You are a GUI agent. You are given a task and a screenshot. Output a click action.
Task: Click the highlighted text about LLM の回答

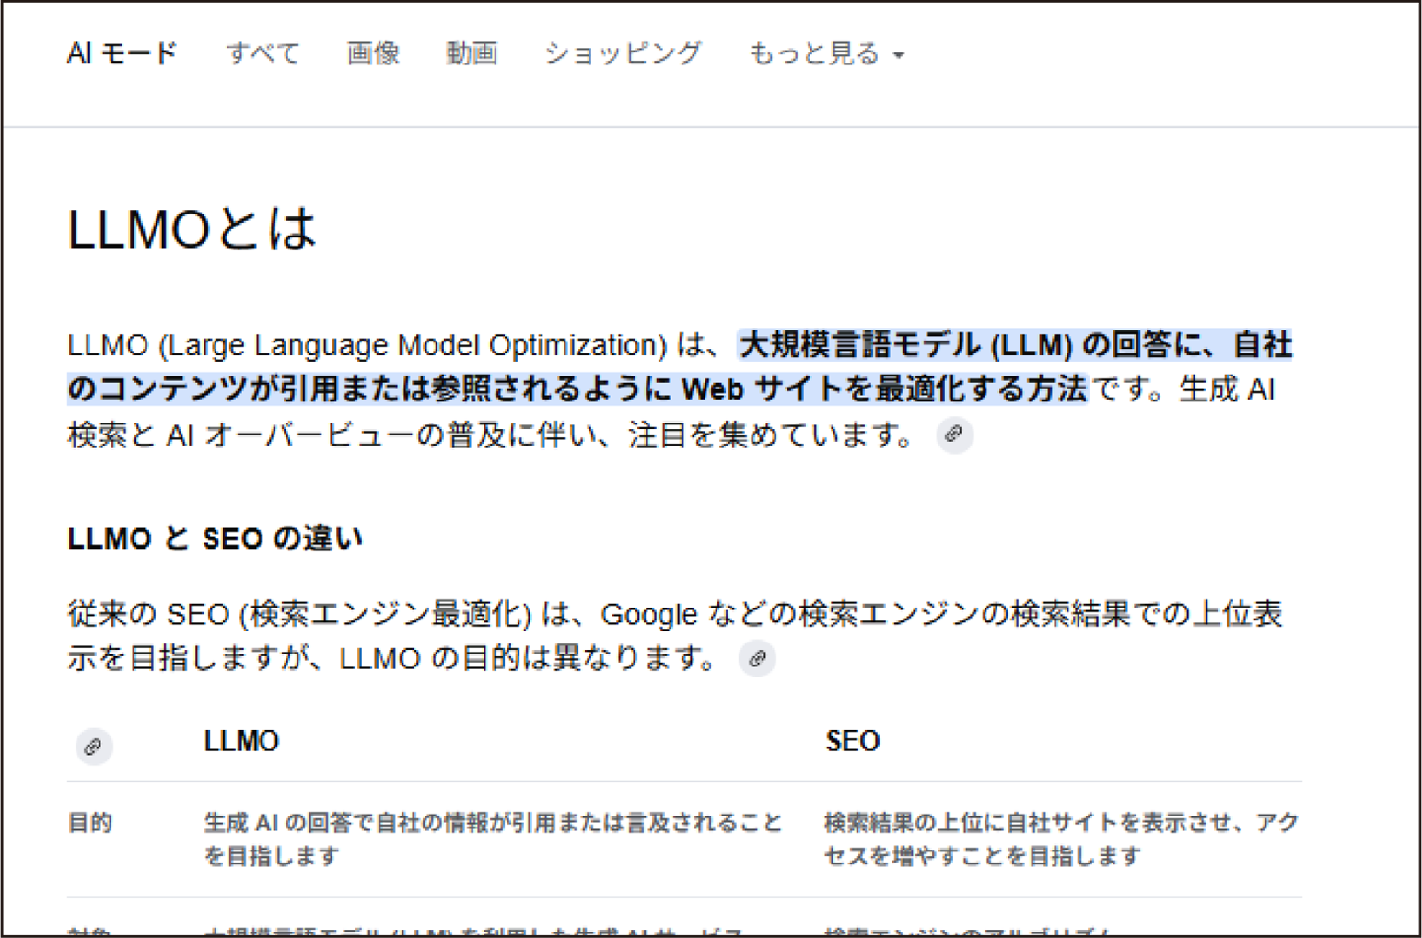(x=1011, y=344)
